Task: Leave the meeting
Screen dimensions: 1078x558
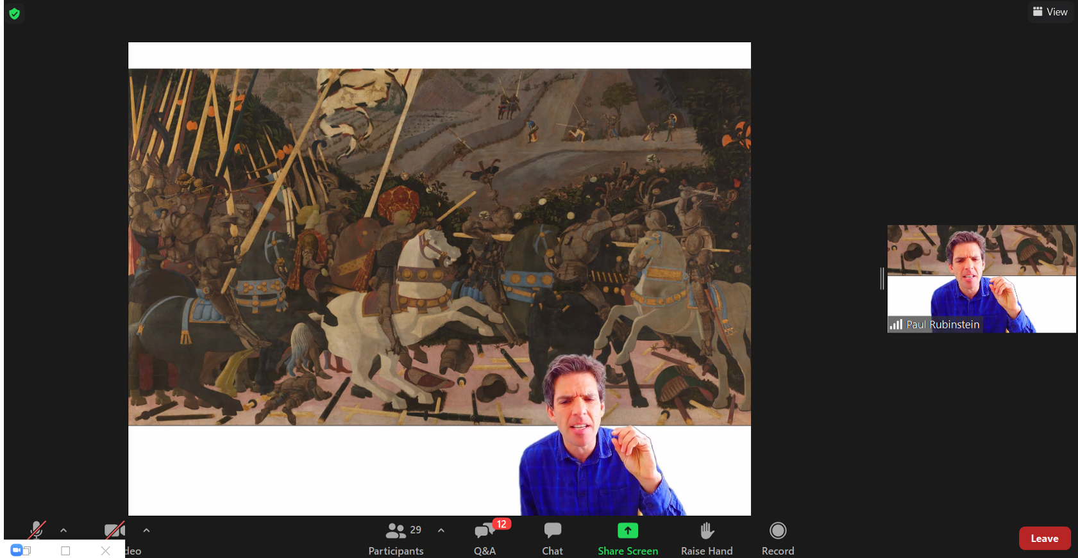Action: 1044,538
